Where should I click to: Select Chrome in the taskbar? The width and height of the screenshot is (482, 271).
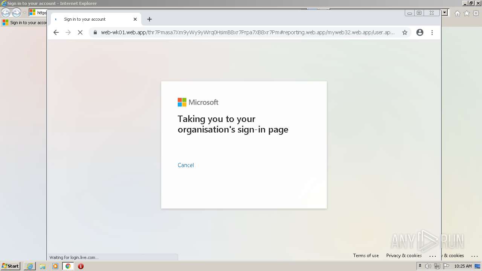click(x=68, y=266)
